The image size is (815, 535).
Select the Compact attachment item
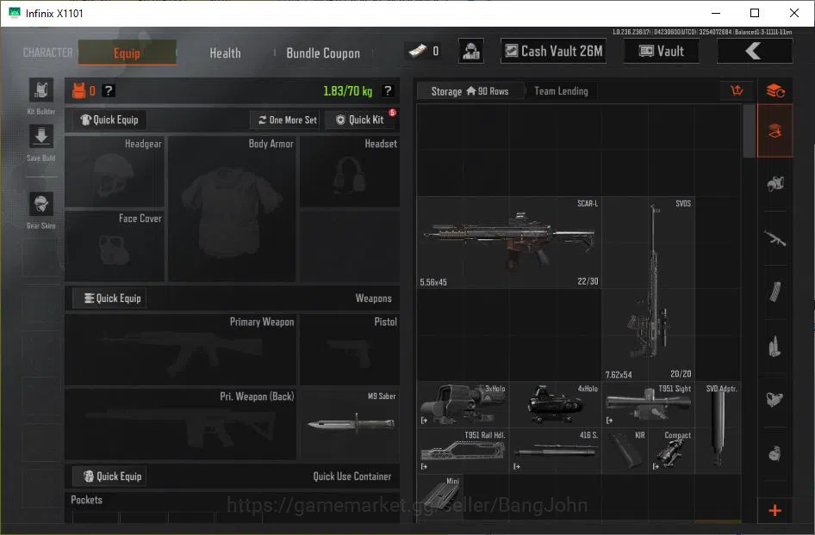(671, 451)
